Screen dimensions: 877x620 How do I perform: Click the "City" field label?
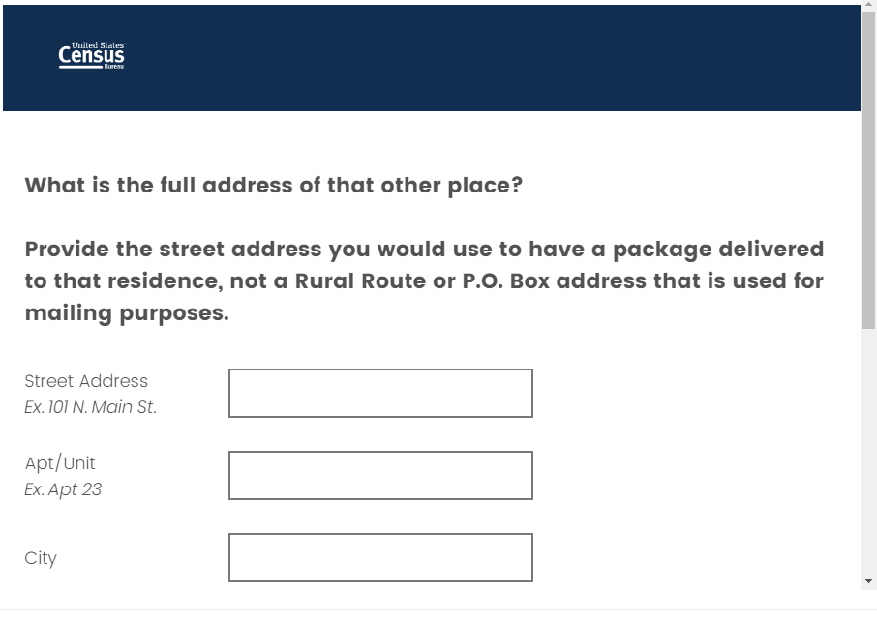click(x=41, y=558)
